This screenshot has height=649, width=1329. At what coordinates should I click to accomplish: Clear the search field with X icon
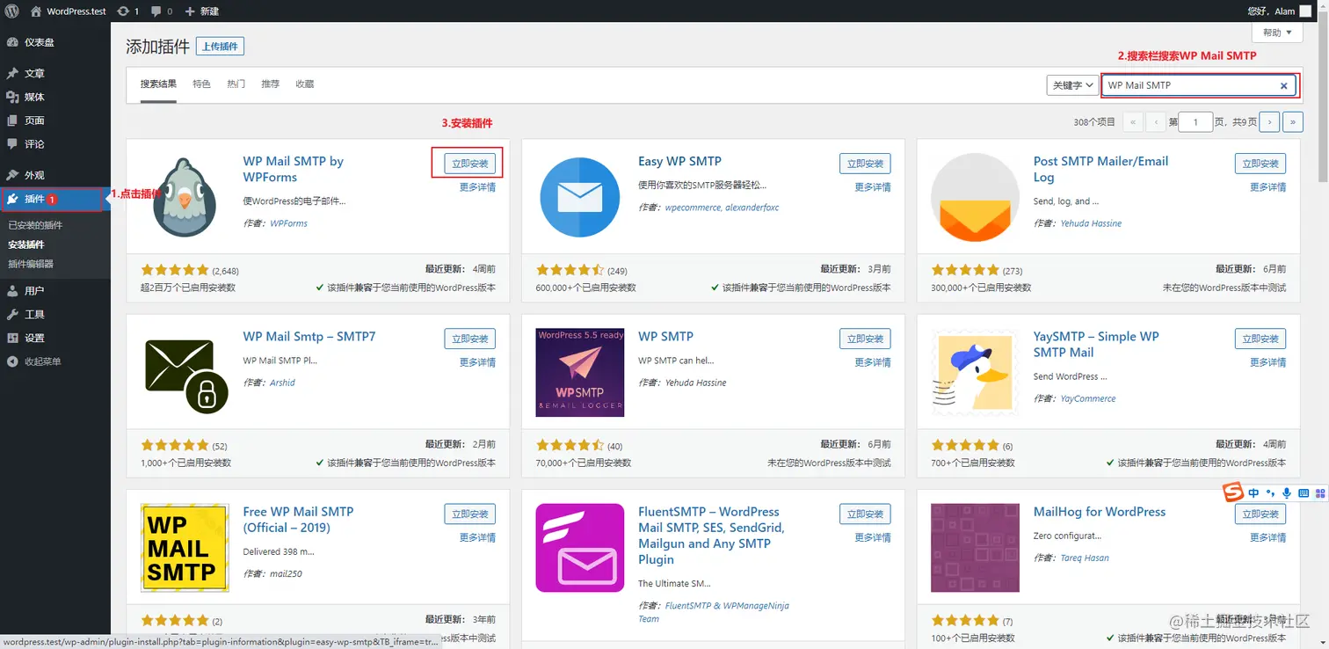click(x=1283, y=86)
